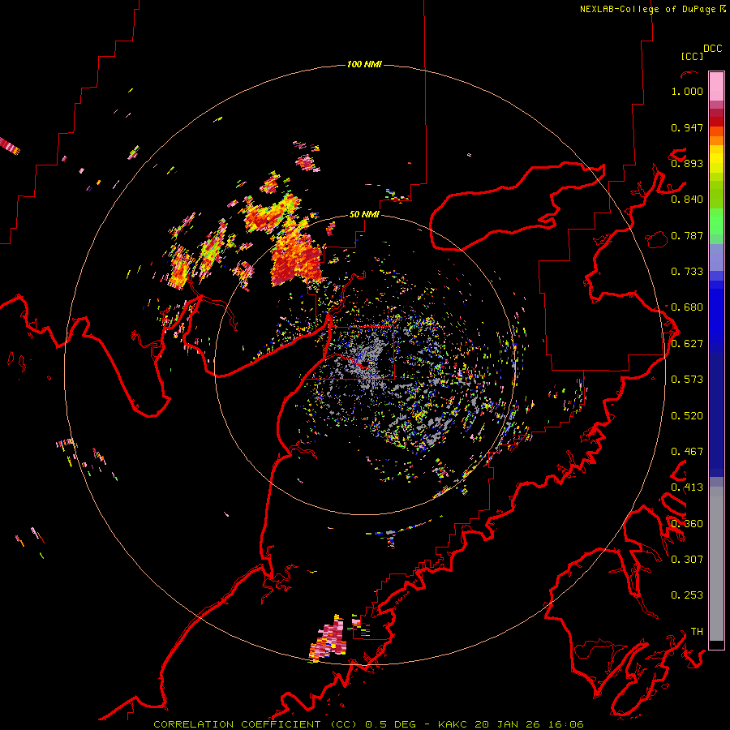Screen dimensions: 730x730
Task: Click the 0.253 legend value
Action: (687, 595)
